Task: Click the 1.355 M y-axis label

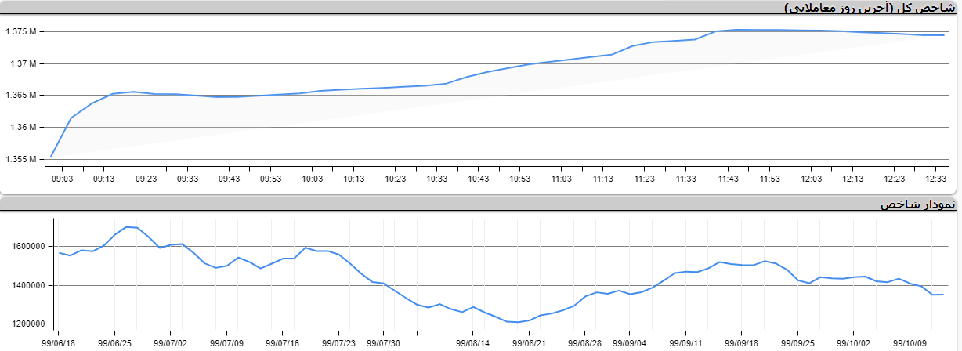Action: [x=21, y=159]
